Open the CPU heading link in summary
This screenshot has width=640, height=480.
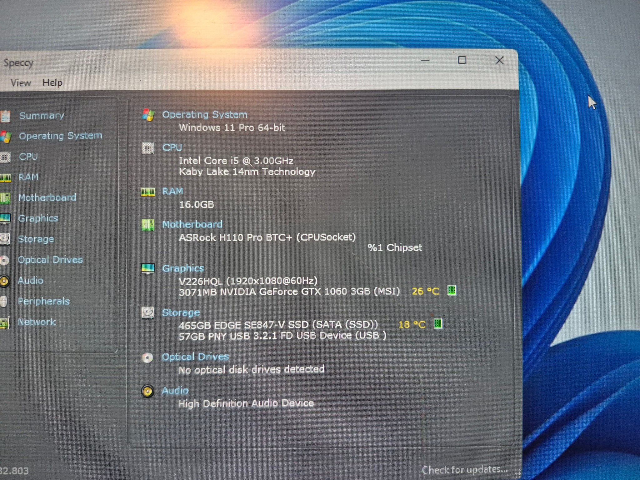point(172,147)
